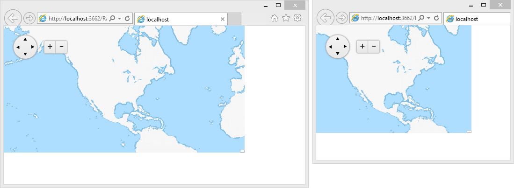
Task: Pan map left in right window
Action: click(x=330, y=47)
